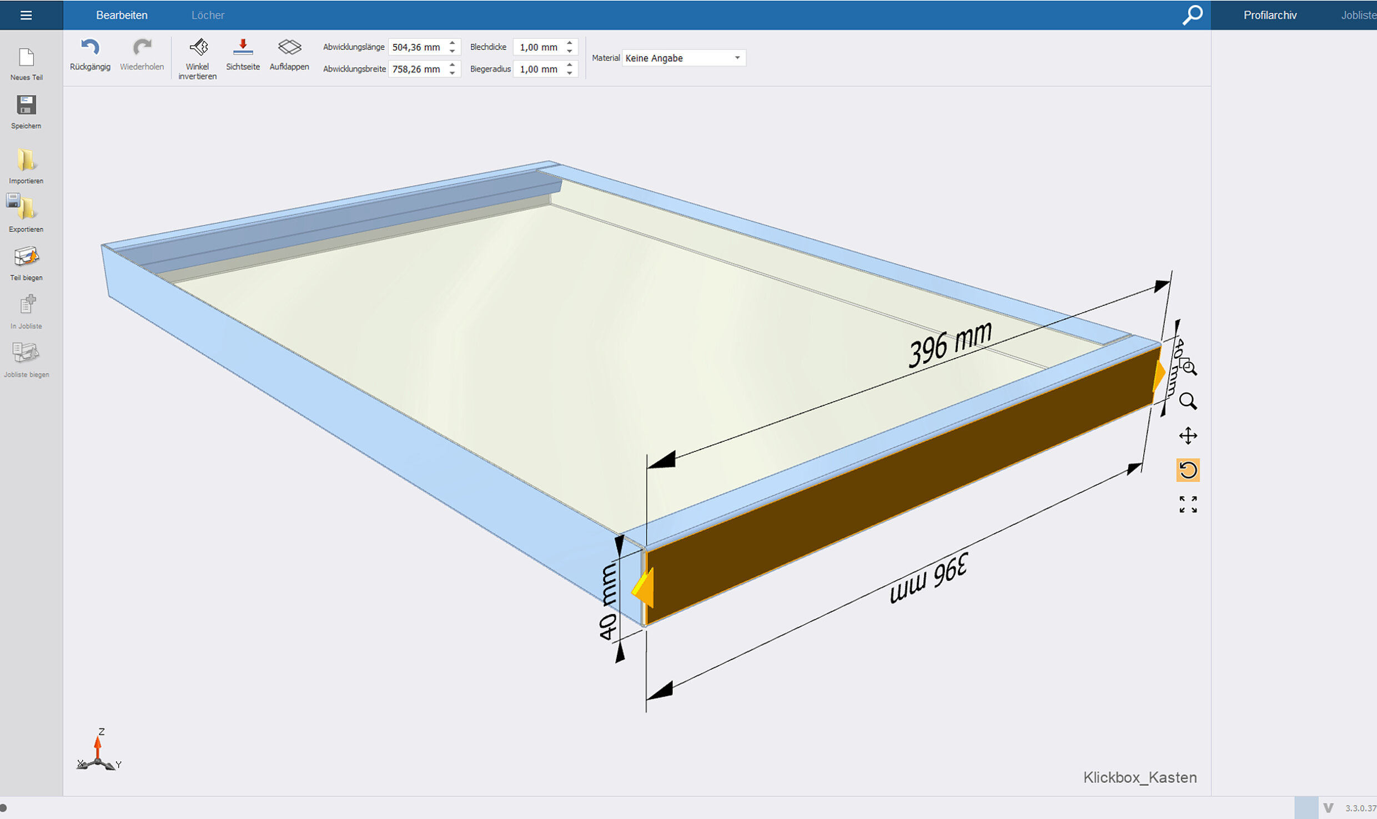Open the Material dropdown
This screenshot has height=819, width=1377.
(x=684, y=58)
